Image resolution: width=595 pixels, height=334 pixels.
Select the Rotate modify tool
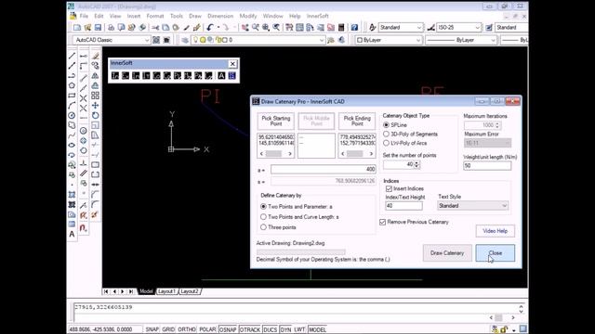coord(95,115)
